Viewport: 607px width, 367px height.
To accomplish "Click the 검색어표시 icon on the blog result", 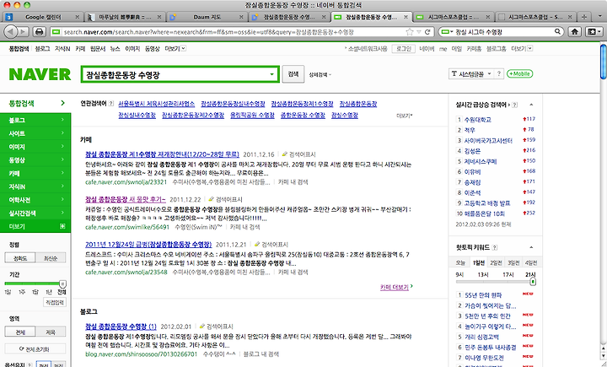I will (202, 327).
